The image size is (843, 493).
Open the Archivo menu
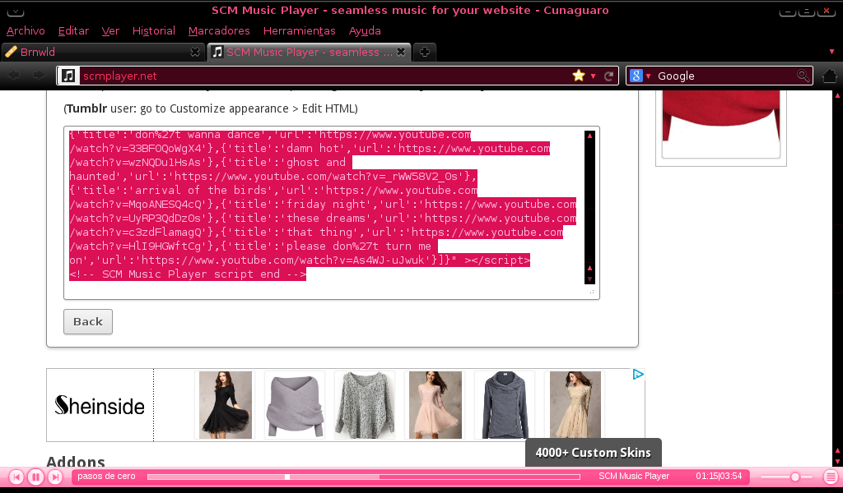pyautogui.click(x=26, y=31)
